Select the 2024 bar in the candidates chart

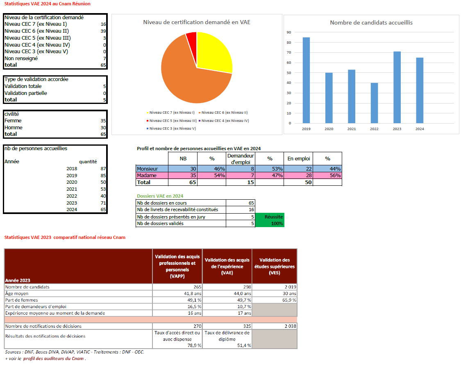[x=420, y=90]
